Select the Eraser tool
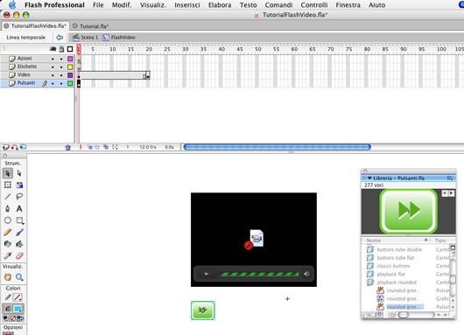464x335 pixels. [19, 255]
